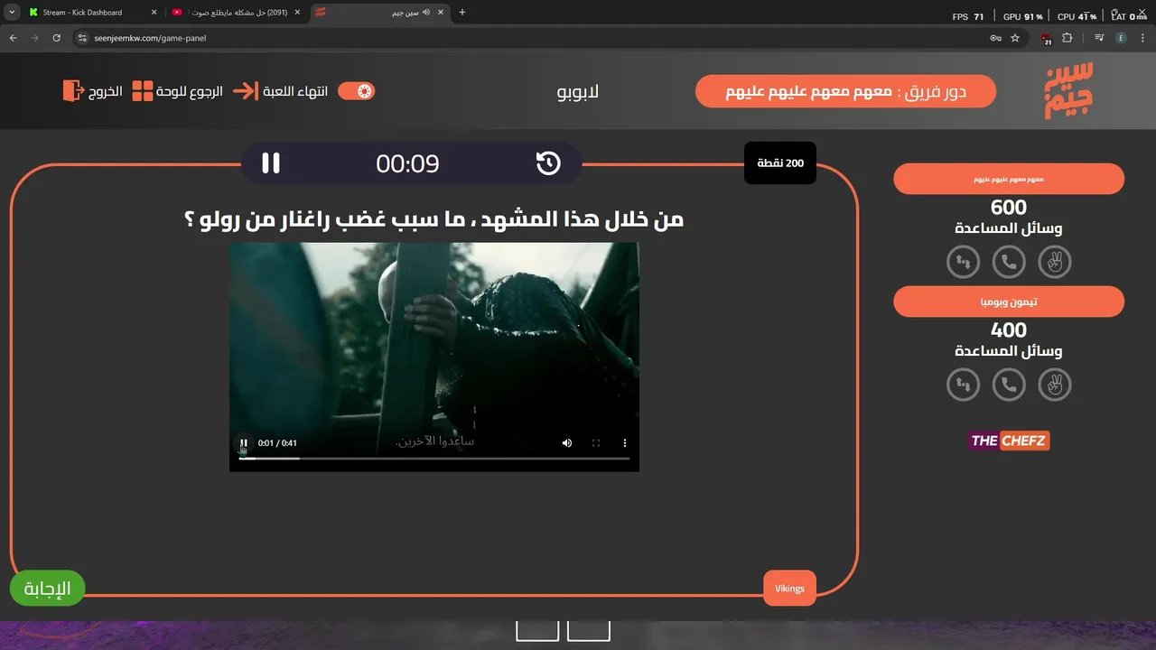Open the video in fullscreen mode
The image size is (1156, 650).
tap(596, 443)
